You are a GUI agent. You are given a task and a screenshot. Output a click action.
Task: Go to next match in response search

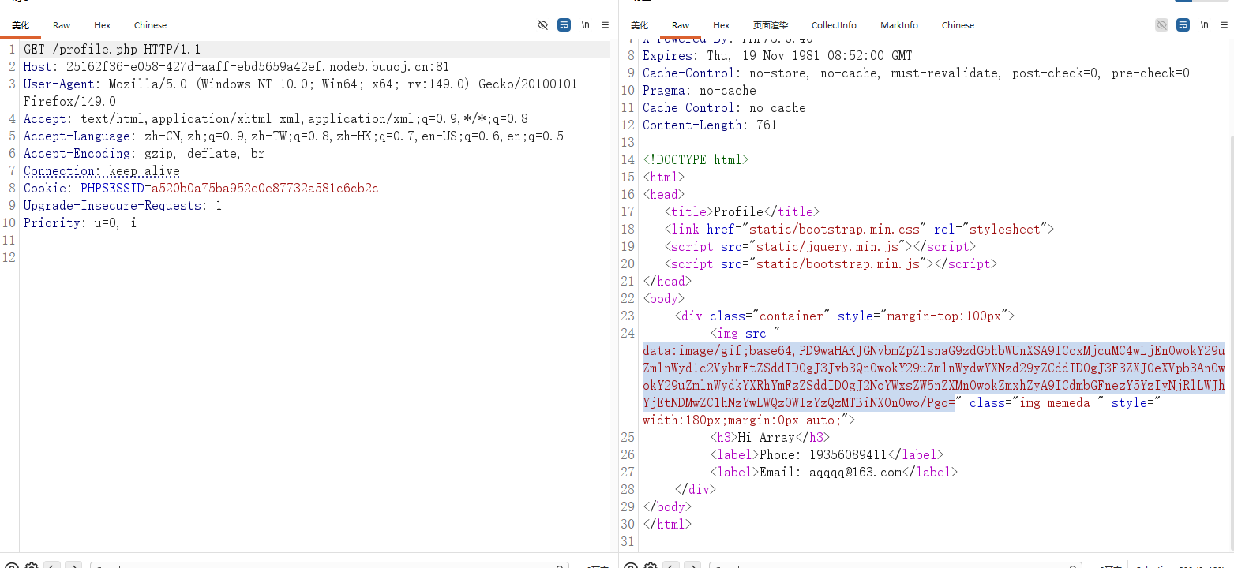(x=692, y=566)
